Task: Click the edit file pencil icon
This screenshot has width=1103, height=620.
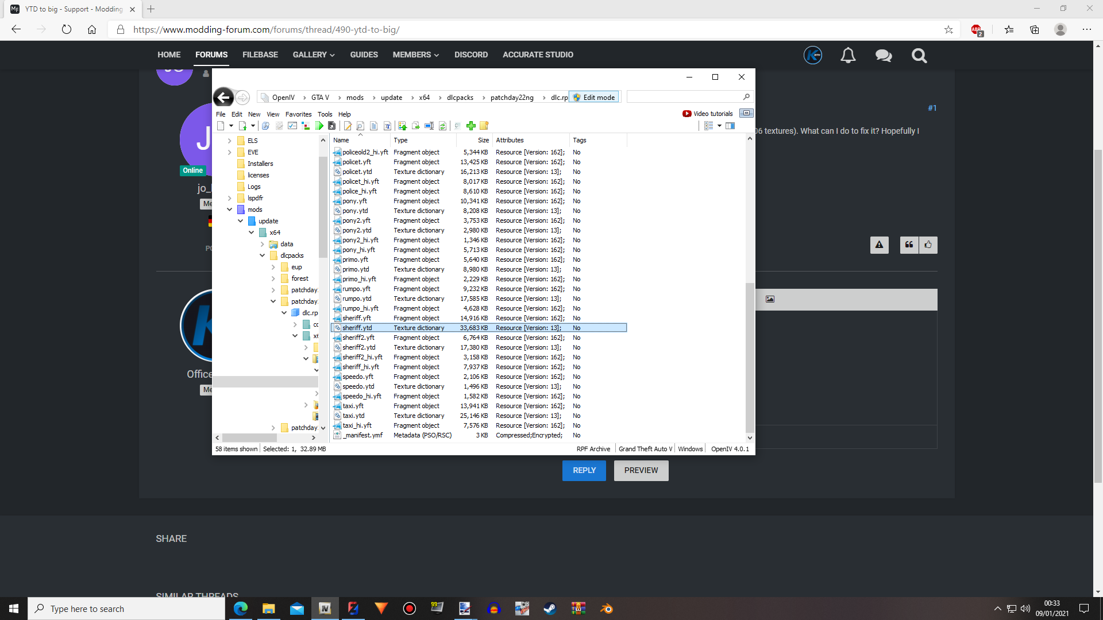Action: click(348, 126)
